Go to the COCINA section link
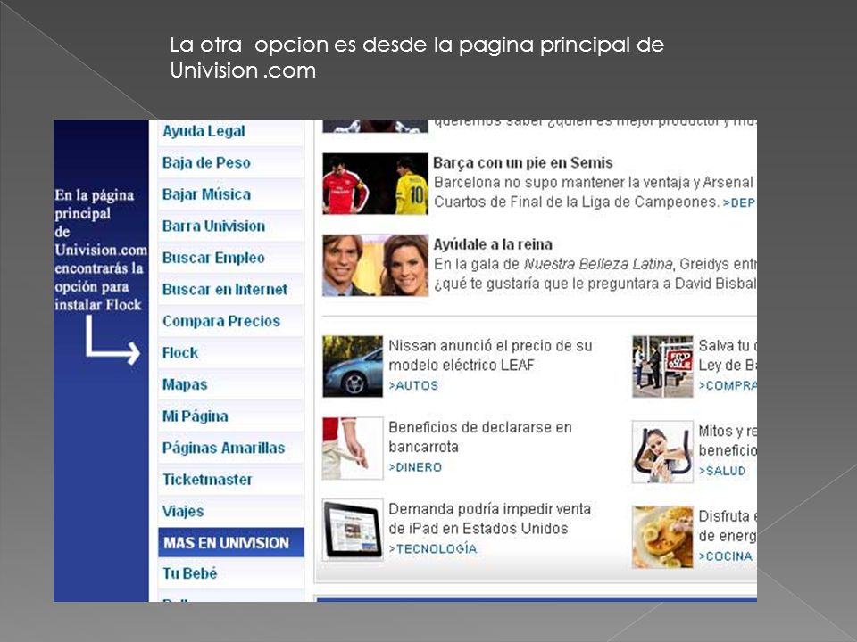 pyautogui.click(x=726, y=556)
